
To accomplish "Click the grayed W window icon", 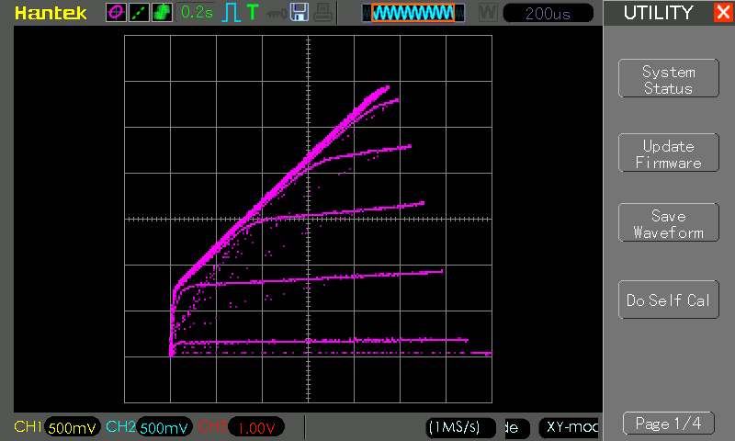I will (x=487, y=13).
